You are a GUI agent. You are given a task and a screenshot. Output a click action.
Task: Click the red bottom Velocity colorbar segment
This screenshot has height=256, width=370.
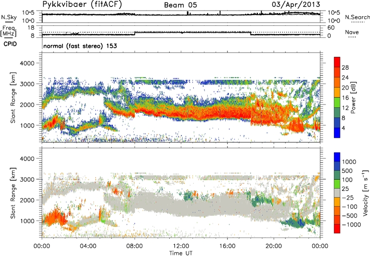click(337, 229)
